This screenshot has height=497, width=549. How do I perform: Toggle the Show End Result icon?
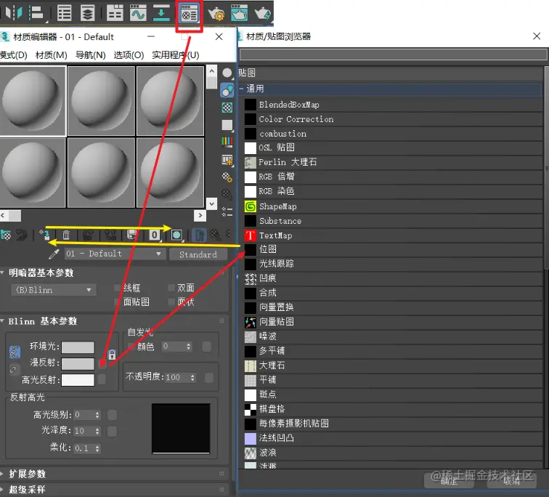coord(199,235)
